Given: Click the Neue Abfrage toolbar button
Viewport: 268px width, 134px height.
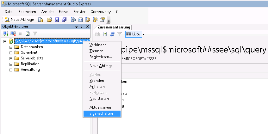Looking at the screenshot, I should pyautogui.click(x=19, y=20).
